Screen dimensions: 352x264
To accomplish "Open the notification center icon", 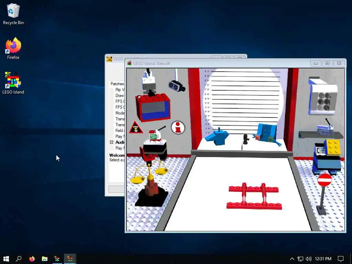I will (x=341, y=259).
